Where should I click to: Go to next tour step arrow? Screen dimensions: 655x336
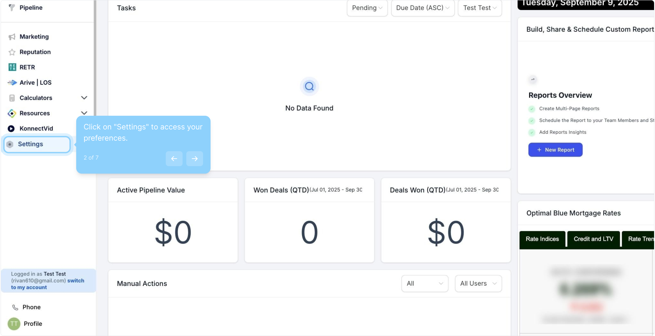point(194,159)
